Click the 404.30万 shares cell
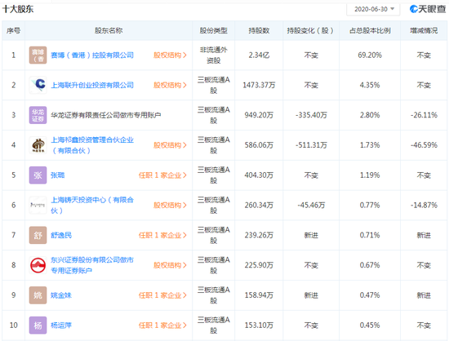449x341 pixels. point(259,175)
